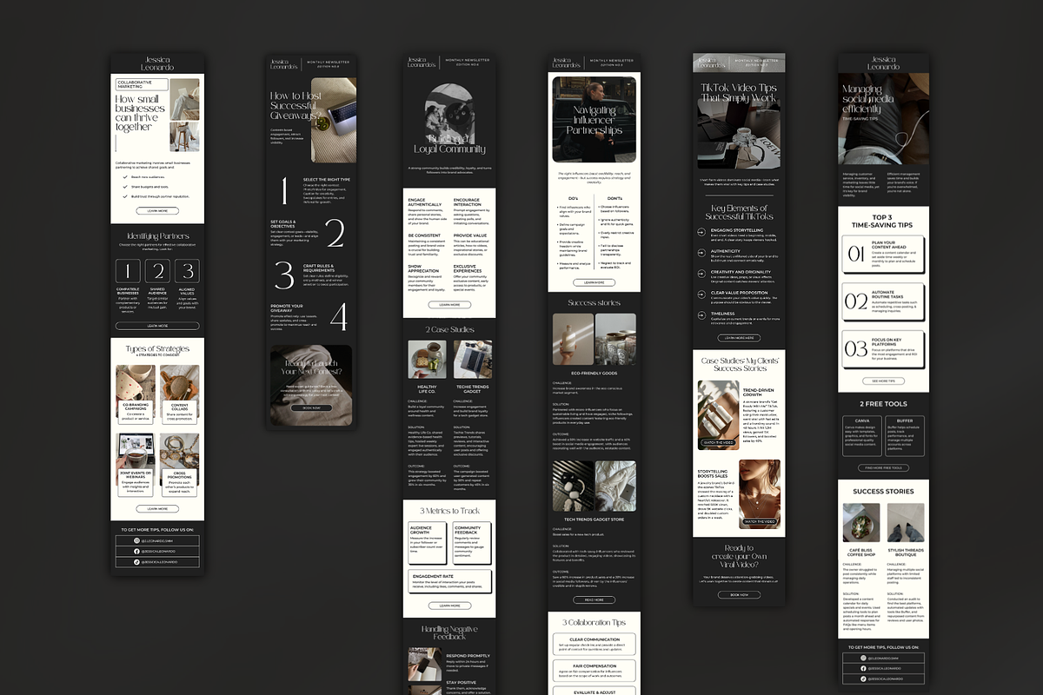The height and width of the screenshot is (695, 1043).
Task: Click the Focus on Key Platforms tip card
Action: click(x=884, y=348)
